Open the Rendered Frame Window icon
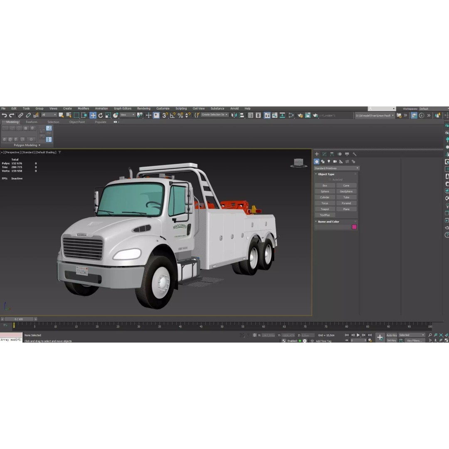 tap(308, 116)
